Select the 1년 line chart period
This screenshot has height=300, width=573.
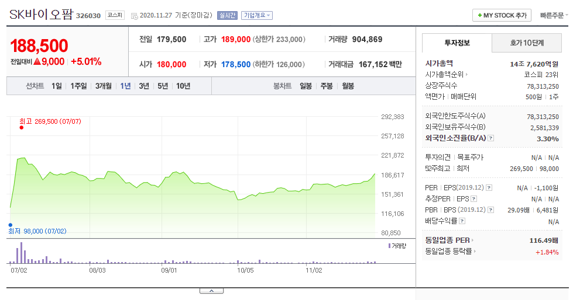[125, 86]
